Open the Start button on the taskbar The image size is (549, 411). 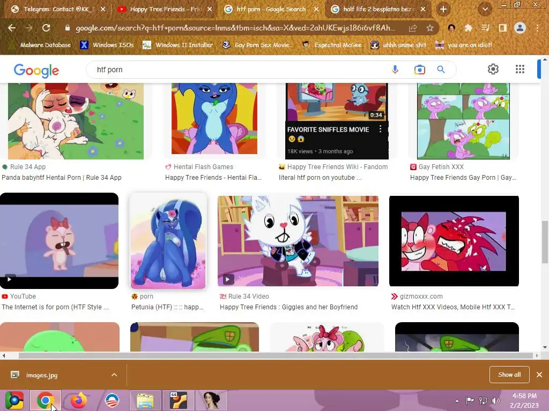(14, 400)
